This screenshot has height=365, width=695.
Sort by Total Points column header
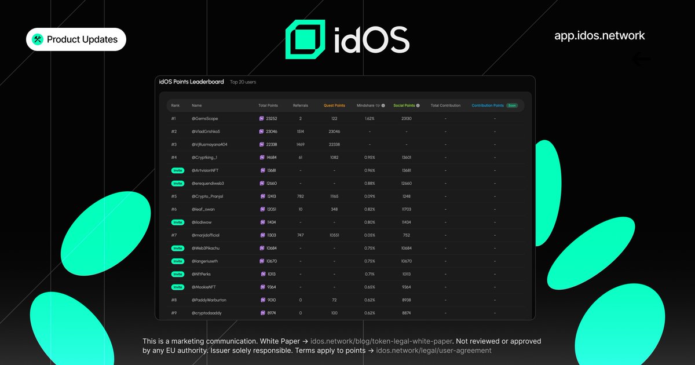[268, 105]
